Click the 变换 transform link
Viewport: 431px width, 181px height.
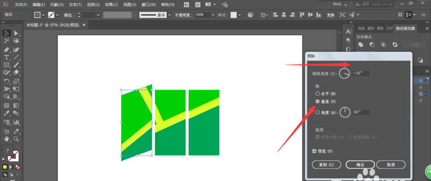[x=331, y=15]
